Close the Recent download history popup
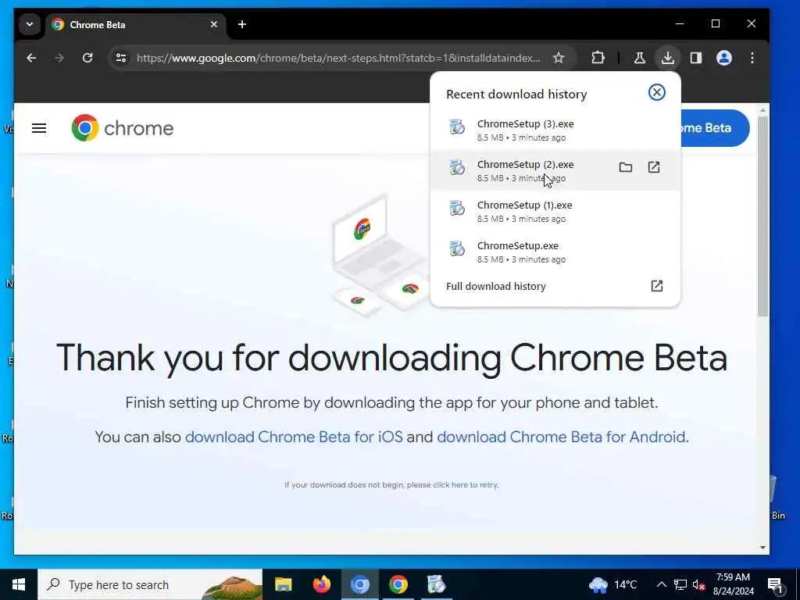The image size is (800, 600). point(656,92)
